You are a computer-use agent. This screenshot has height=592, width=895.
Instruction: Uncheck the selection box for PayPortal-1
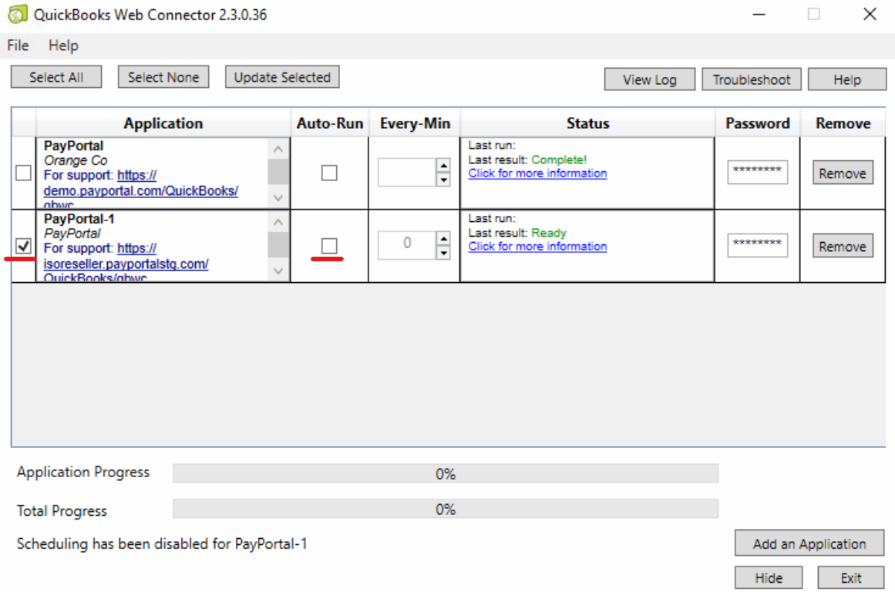pyautogui.click(x=23, y=246)
